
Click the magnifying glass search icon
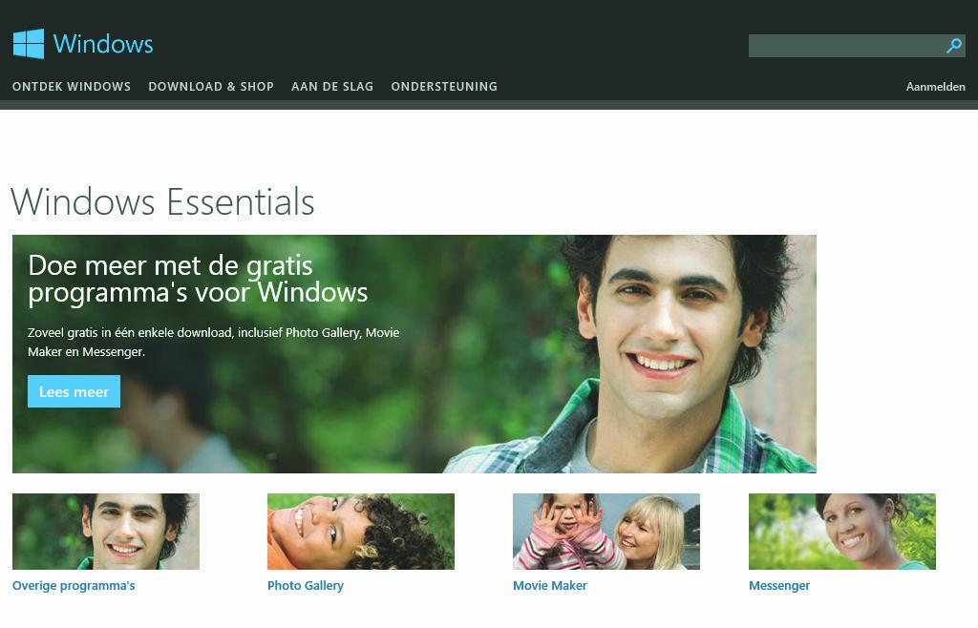pos(954,46)
